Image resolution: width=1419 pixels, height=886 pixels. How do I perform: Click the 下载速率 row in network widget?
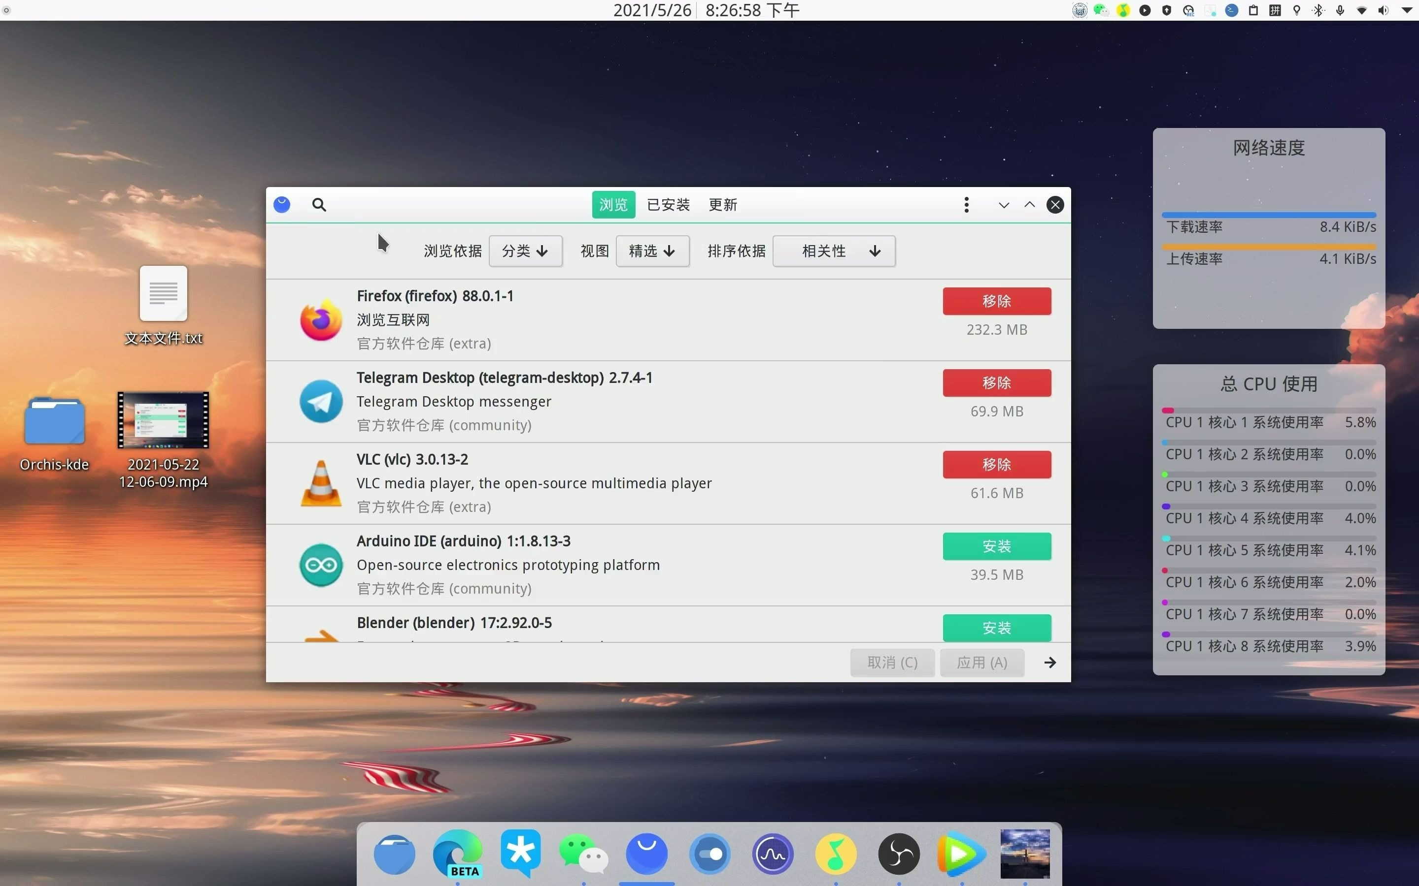pyautogui.click(x=1269, y=227)
